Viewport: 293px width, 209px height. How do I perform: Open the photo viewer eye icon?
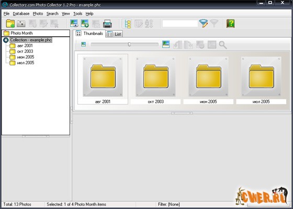pyautogui.click(x=74, y=24)
